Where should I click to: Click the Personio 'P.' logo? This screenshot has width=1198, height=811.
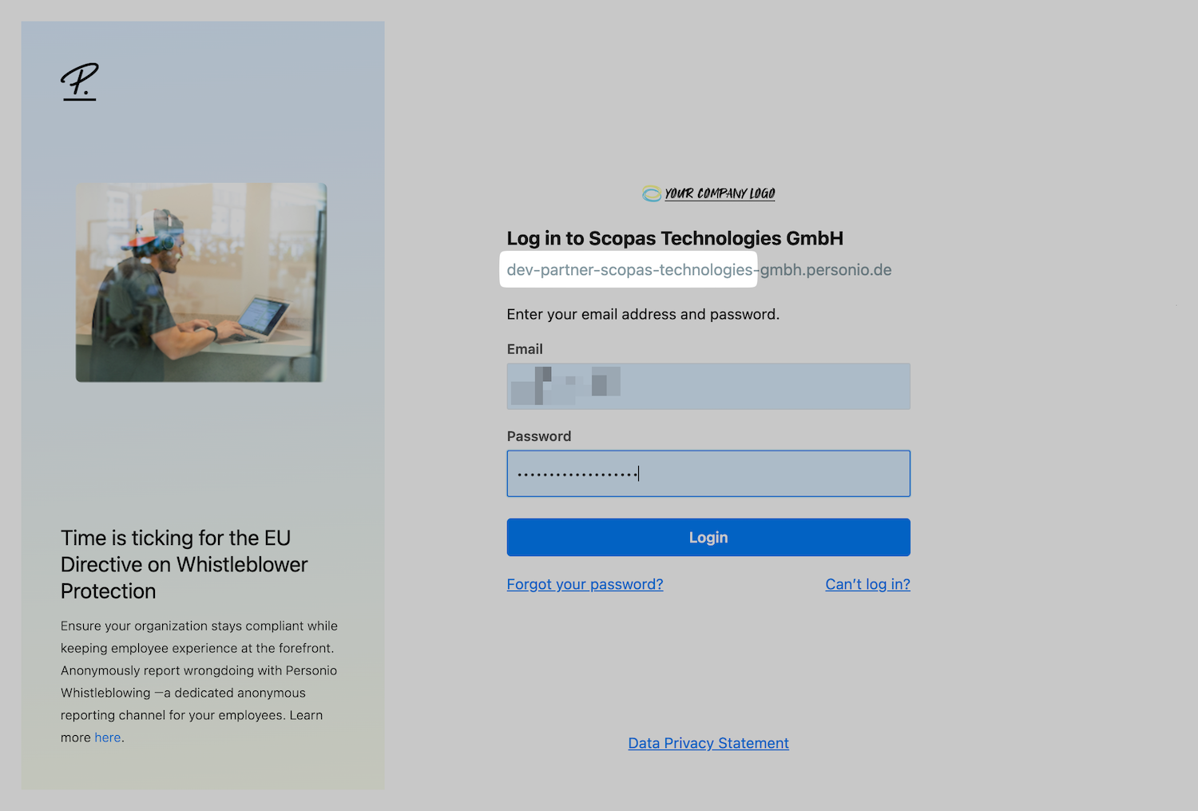79,81
